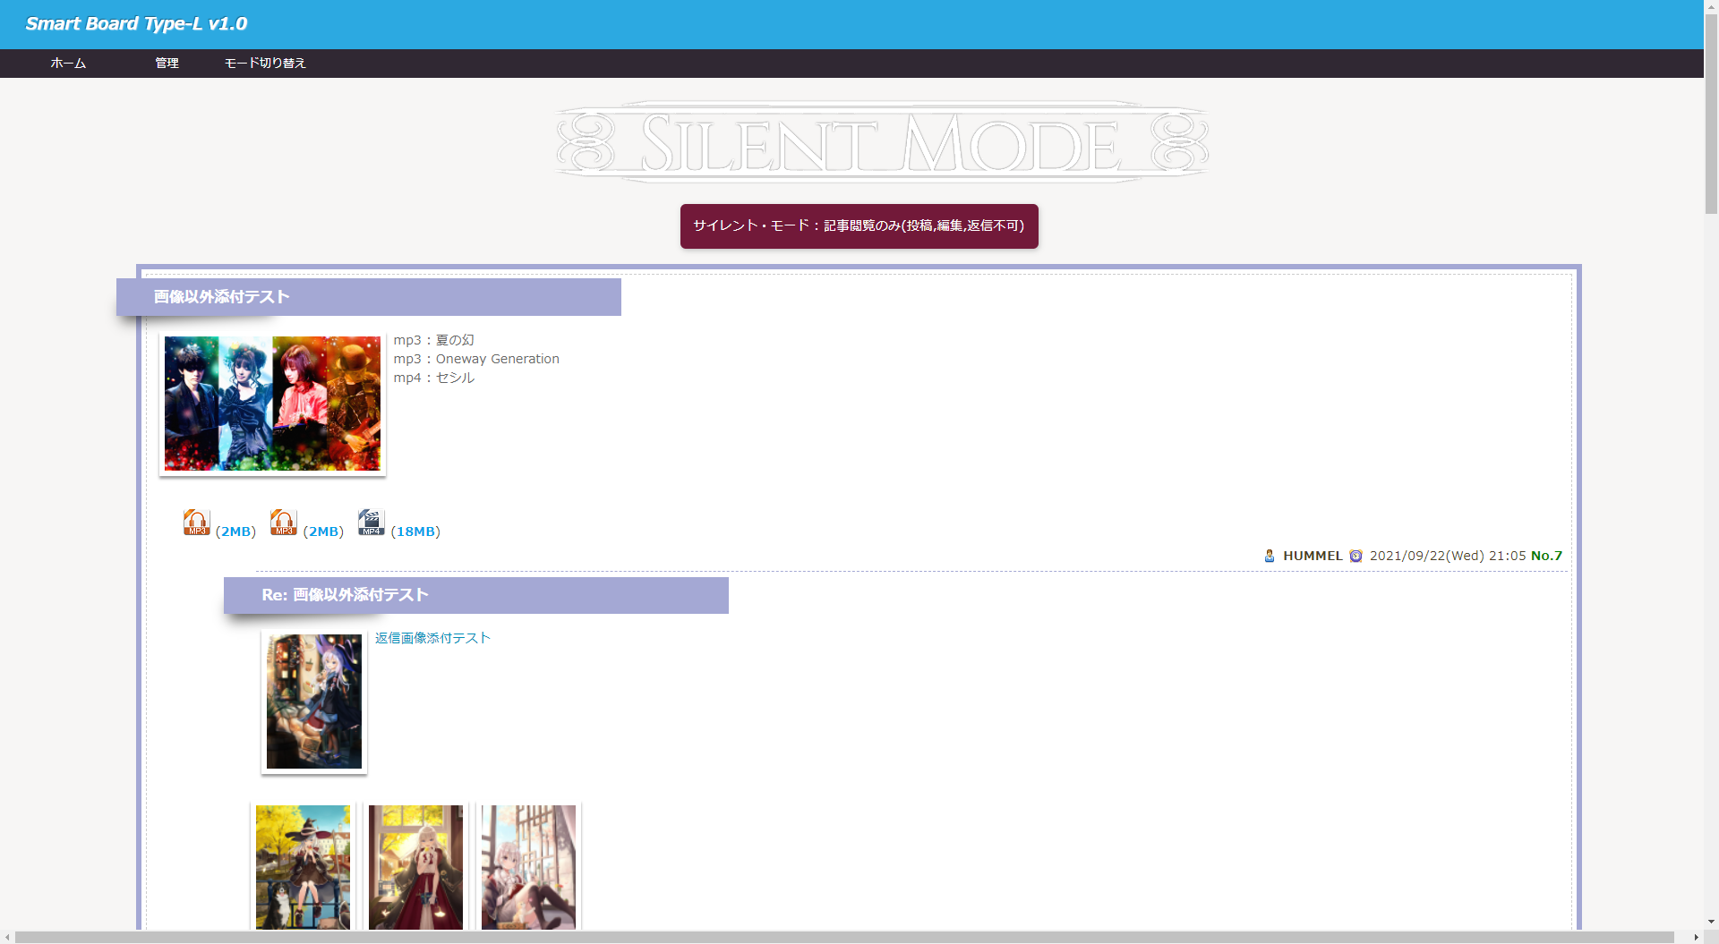This screenshot has width=1719, height=944.
Task: Click the (18MB) video size link
Action: 415,532
